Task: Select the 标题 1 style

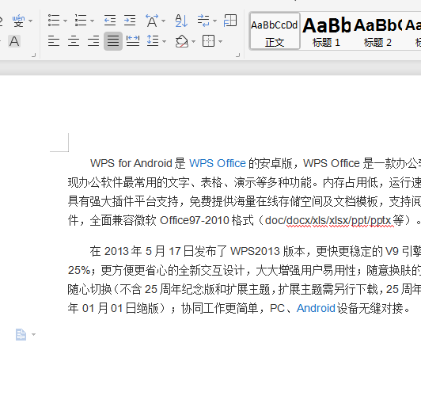Action: click(x=326, y=31)
